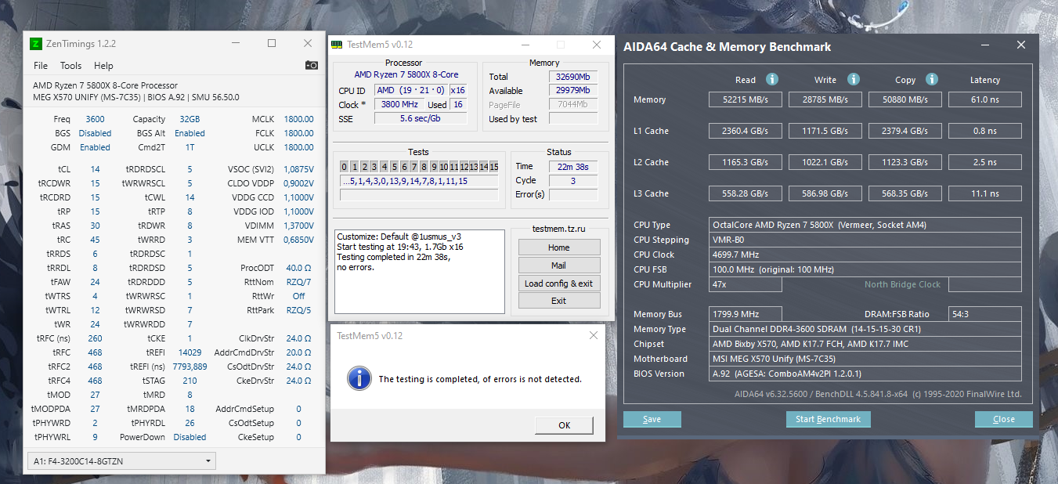Confirm the testing completed dialog with OK

tap(564, 425)
